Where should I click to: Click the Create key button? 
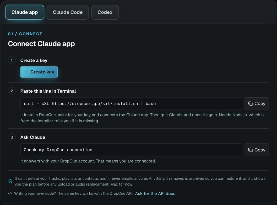39,72
